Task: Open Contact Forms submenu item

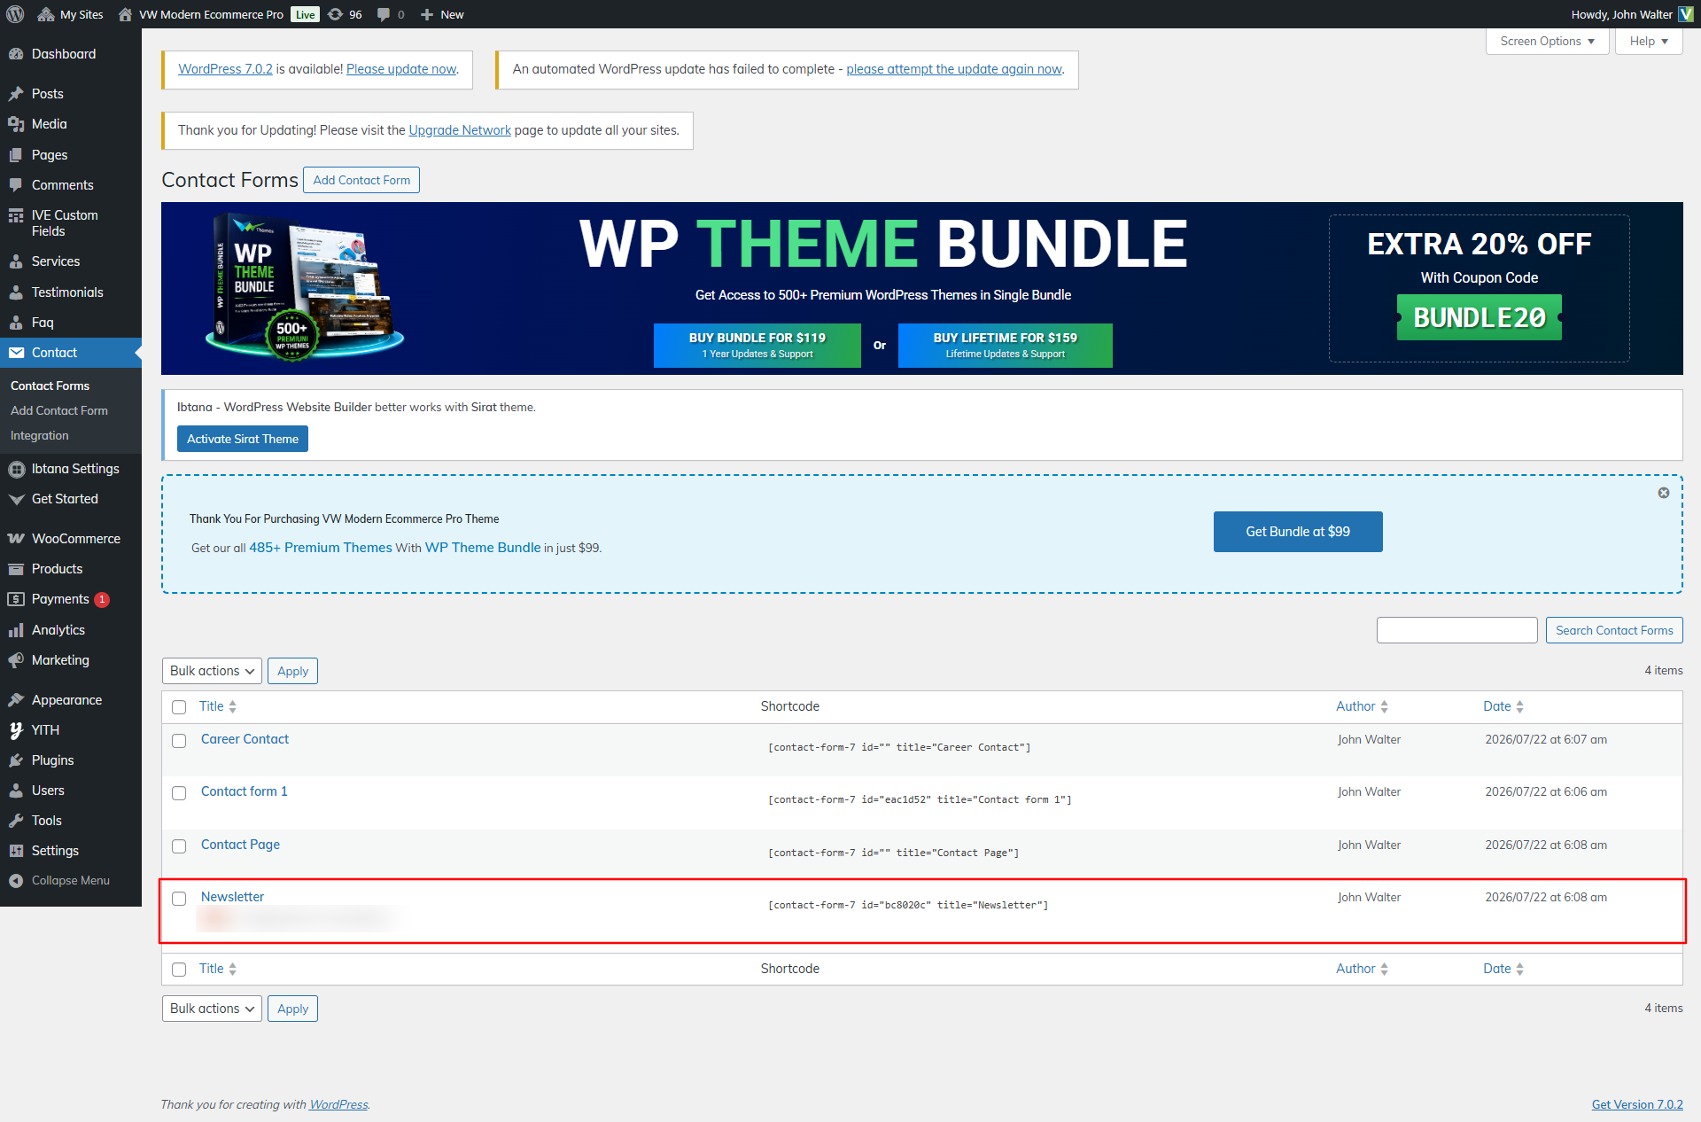Action: tap(50, 386)
